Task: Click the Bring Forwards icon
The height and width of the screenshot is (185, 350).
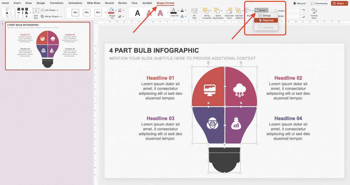Action: coord(207,13)
